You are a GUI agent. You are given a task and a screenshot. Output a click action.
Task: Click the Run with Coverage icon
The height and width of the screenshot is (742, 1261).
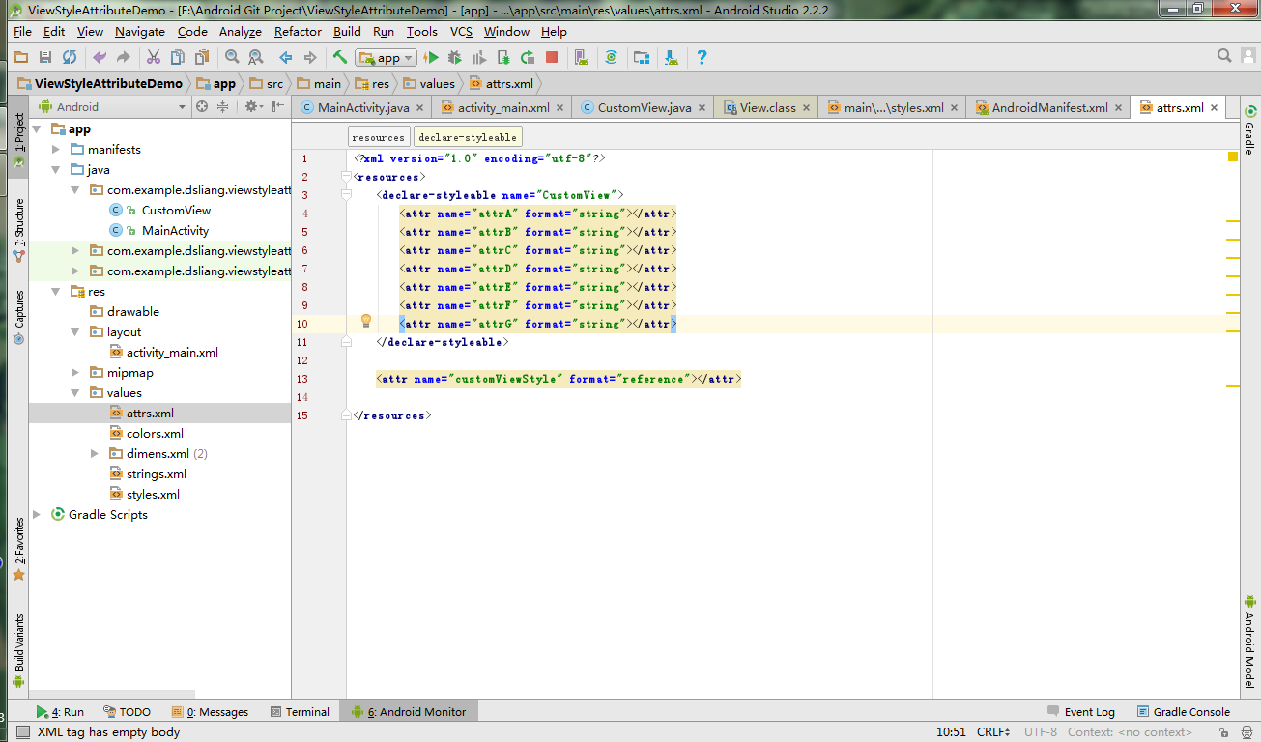[479, 57]
